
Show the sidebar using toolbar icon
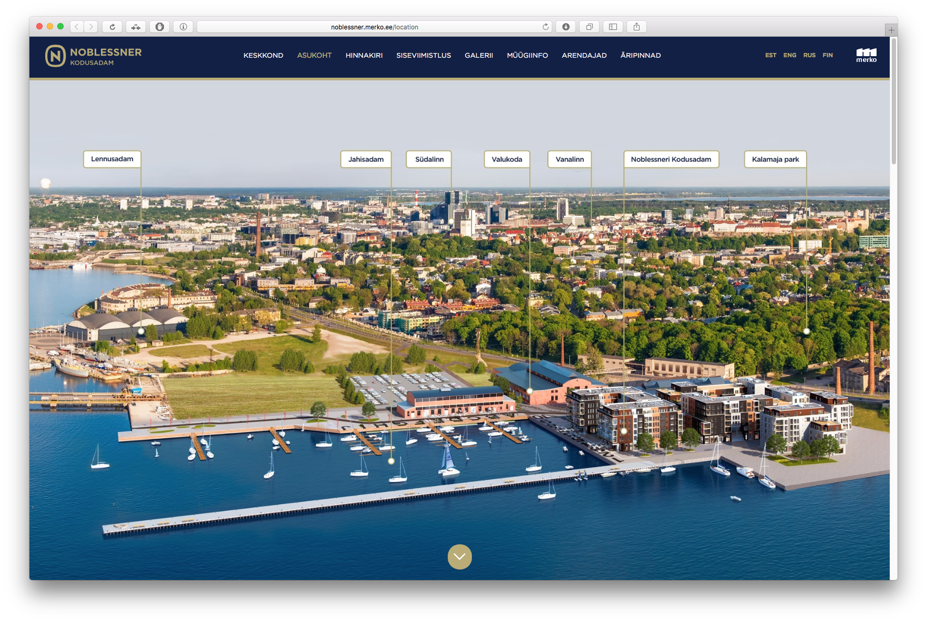(613, 27)
